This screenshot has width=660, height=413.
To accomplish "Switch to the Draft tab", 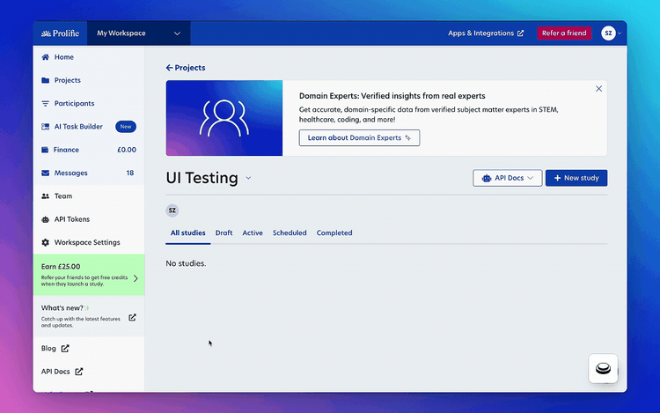I will (x=224, y=233).
